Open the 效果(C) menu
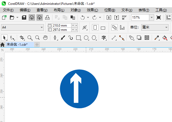The height and width of the screenshot is (122, 172). 92,10
